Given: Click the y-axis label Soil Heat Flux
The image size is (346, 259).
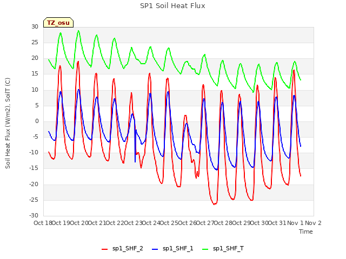Looking at the screenshot, I should [8, 123].
